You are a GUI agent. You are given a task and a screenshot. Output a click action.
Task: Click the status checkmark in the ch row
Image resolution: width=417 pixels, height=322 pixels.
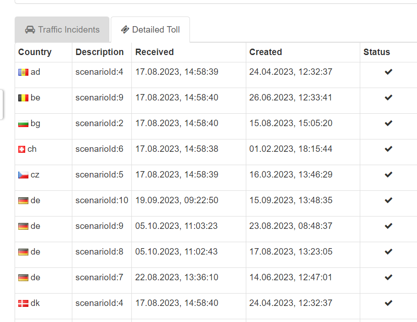(x=388, y=149)
